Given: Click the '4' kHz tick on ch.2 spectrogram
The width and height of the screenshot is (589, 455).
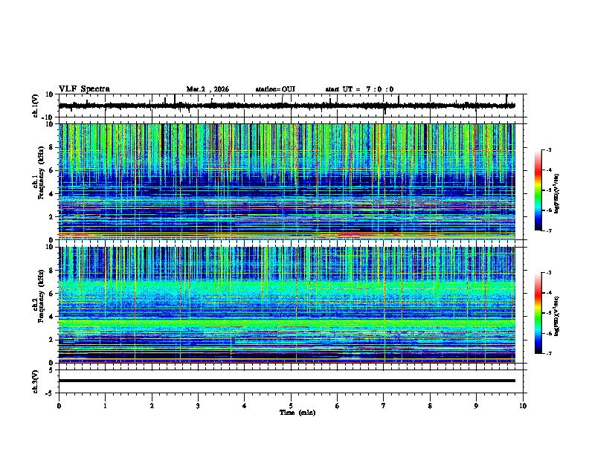Looking at the screenshot, I should [x=51, y=317].
